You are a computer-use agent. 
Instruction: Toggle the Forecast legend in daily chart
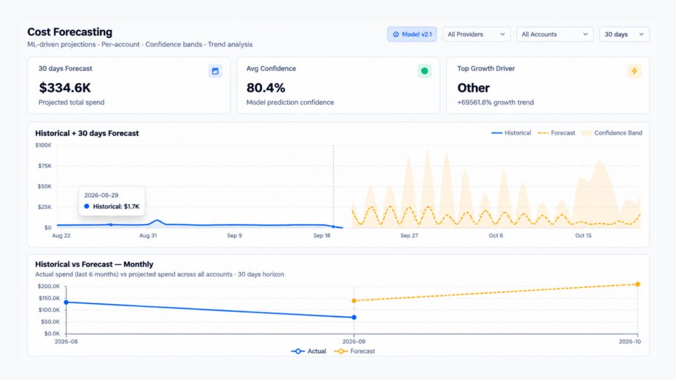pyautogui.click(x=557, y=133)
